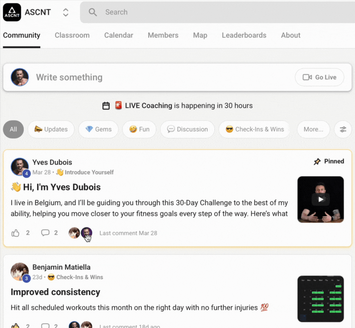Click the pin icon on Yves Dubois post
Viewport: 355px width, 328px height.
pos(317,162)
